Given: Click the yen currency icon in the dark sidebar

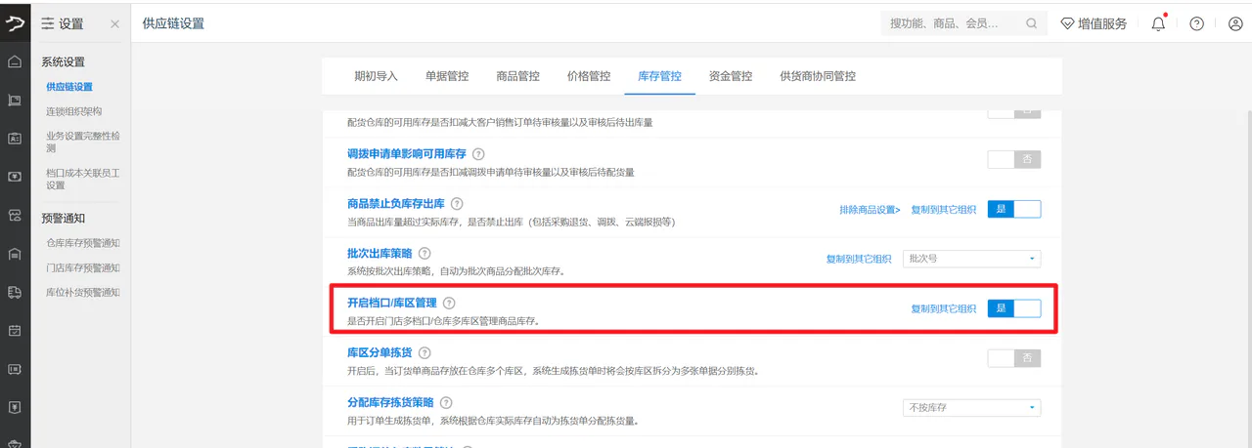Looking at the screenshot, I should (15, 406).
